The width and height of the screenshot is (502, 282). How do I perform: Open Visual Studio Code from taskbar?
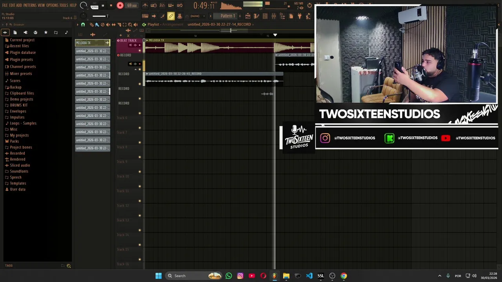[x=309, y=276]
